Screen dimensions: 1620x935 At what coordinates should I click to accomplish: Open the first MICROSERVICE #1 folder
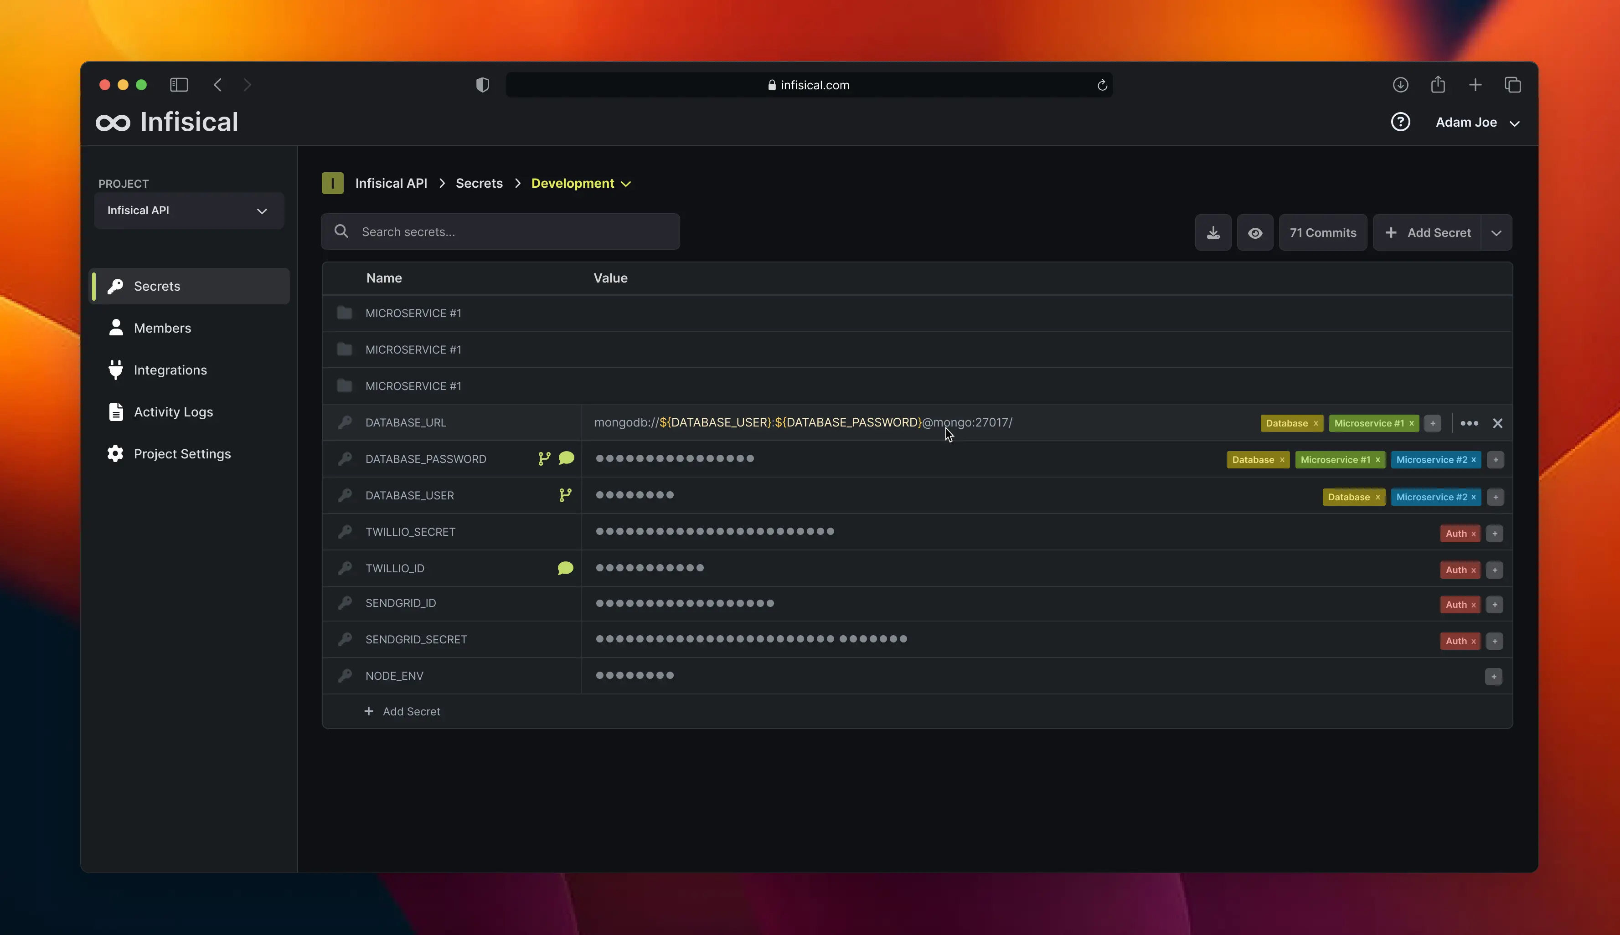click(413, 313)
